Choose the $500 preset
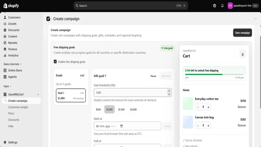 click(x=98, y=109)
